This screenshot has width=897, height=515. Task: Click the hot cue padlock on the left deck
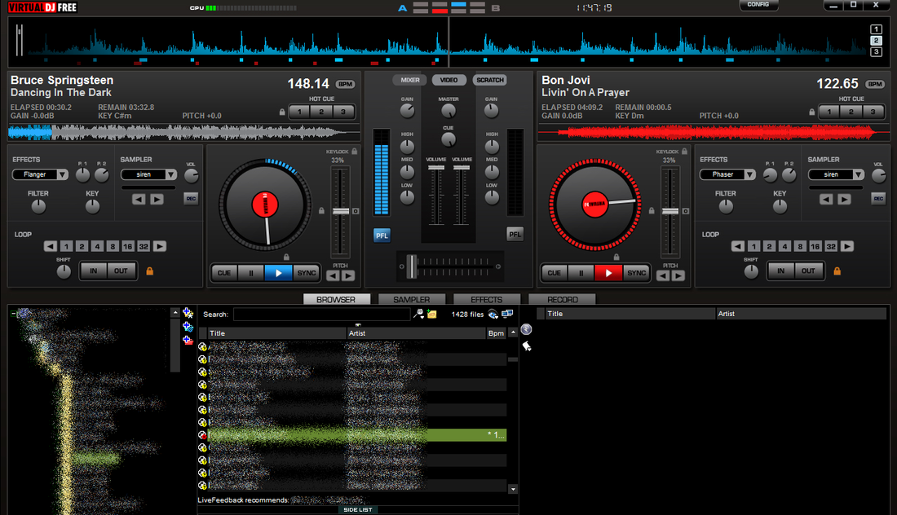(x=282, y=112)
